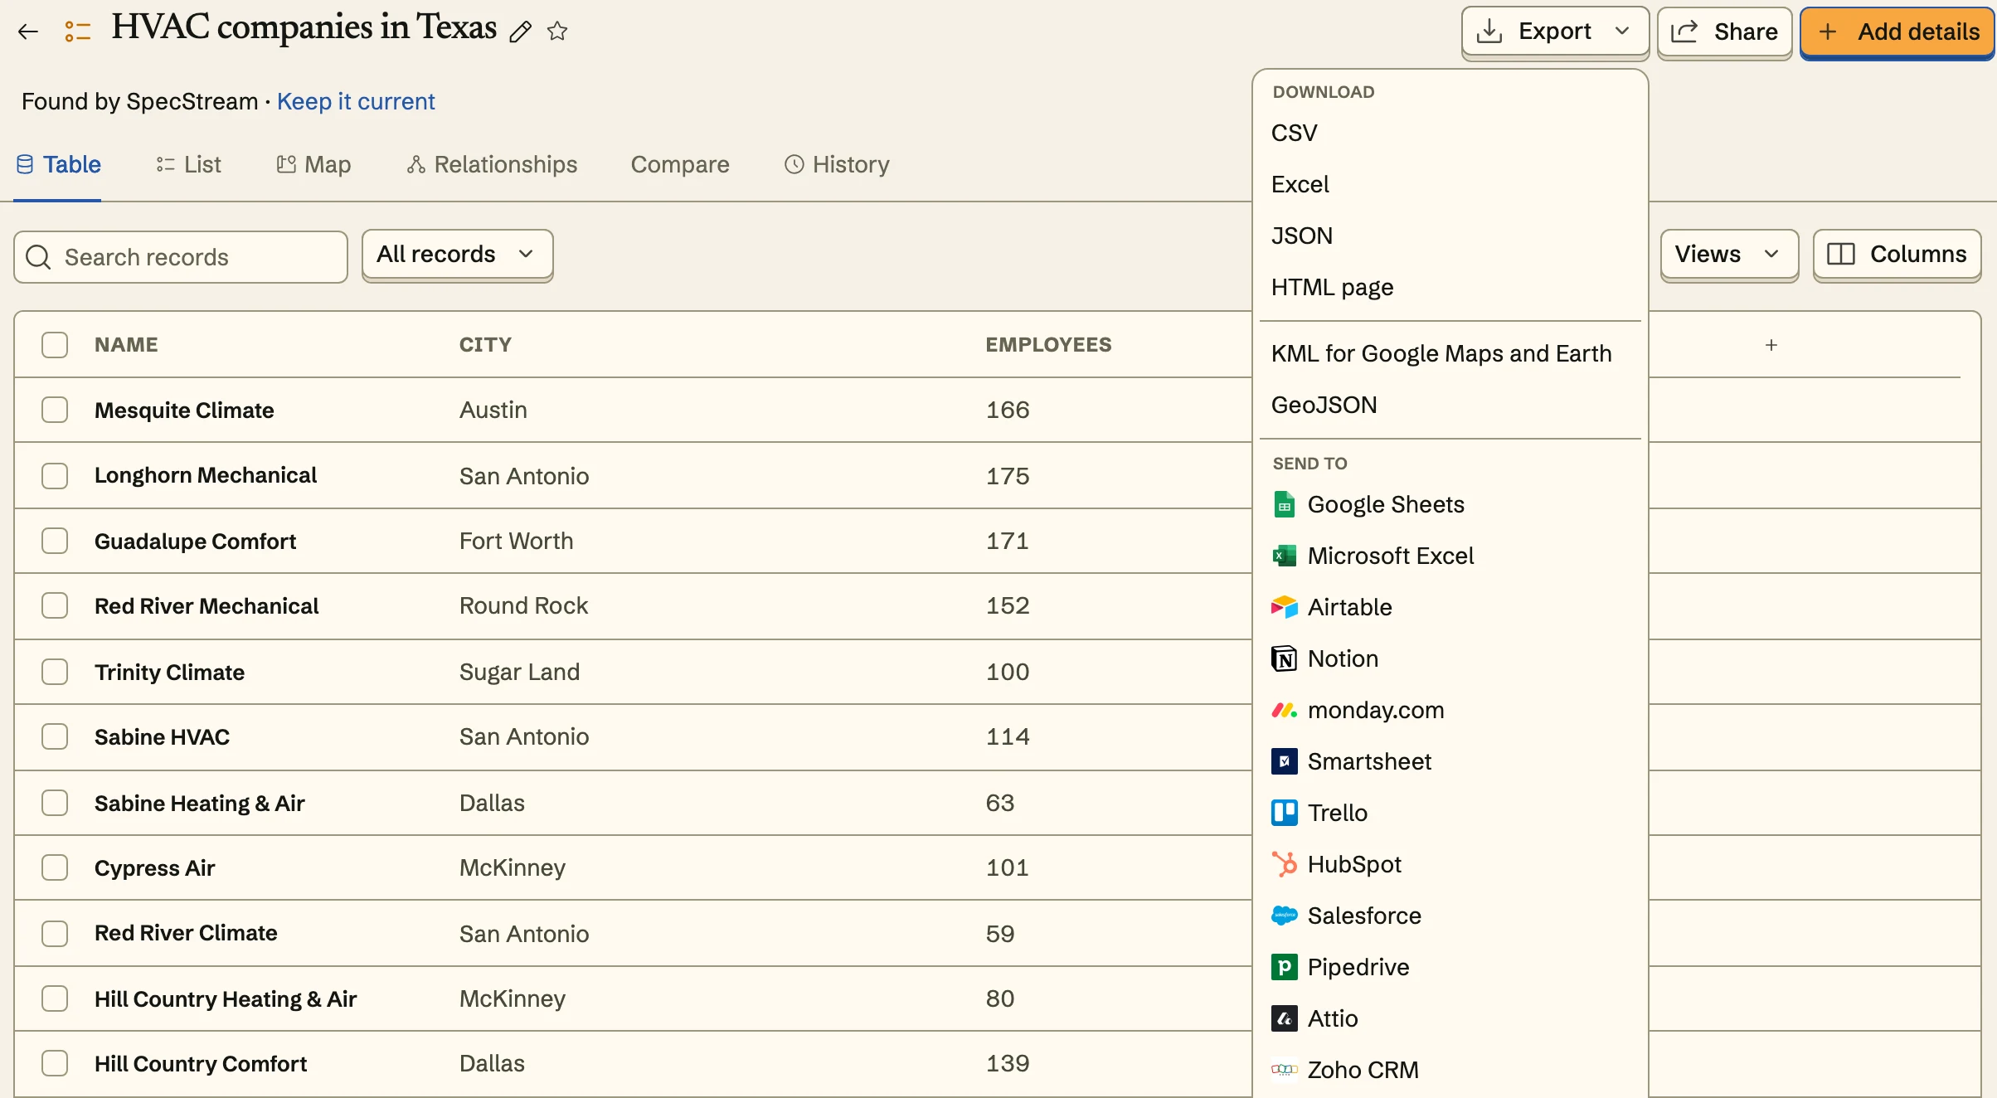Sort by EMPLOYEES column header
The width and height of the screenshot is (1997, 1098).
(1048, 345)
